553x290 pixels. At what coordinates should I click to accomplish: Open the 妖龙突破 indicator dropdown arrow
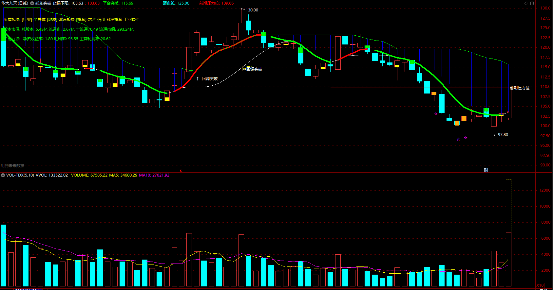click(x=32, y=3)
